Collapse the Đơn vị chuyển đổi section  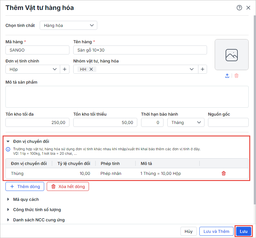[x=8, y=141]
